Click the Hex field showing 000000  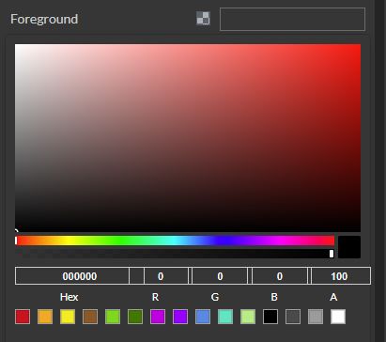pos(72,276)
